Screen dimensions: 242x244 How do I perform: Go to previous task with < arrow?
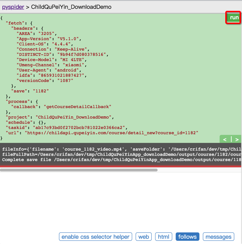click(225, 139)
